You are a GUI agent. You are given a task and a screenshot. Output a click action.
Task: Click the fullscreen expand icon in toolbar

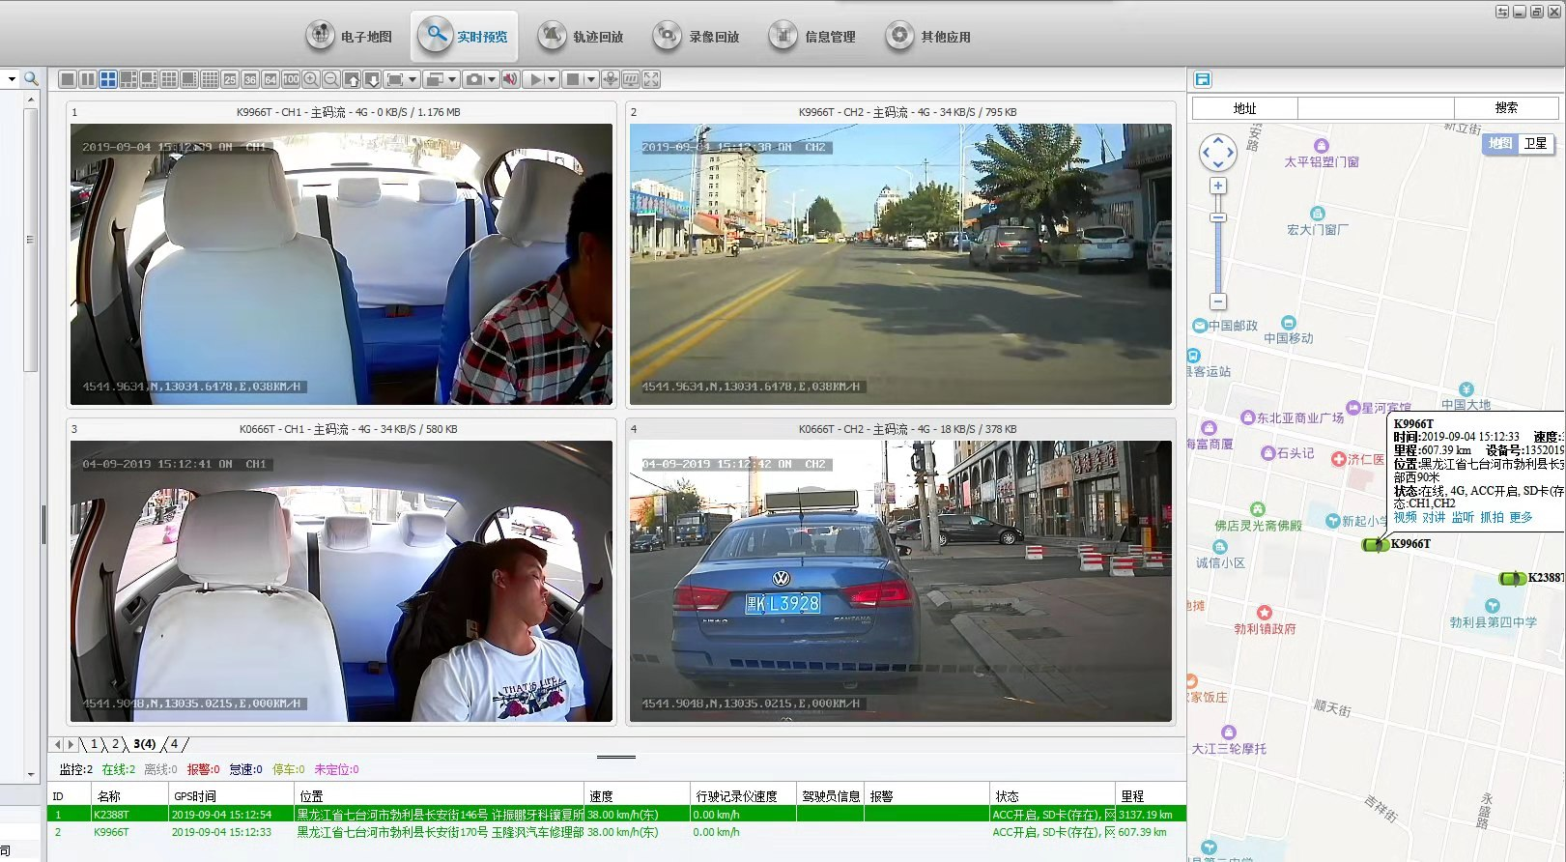651,79
